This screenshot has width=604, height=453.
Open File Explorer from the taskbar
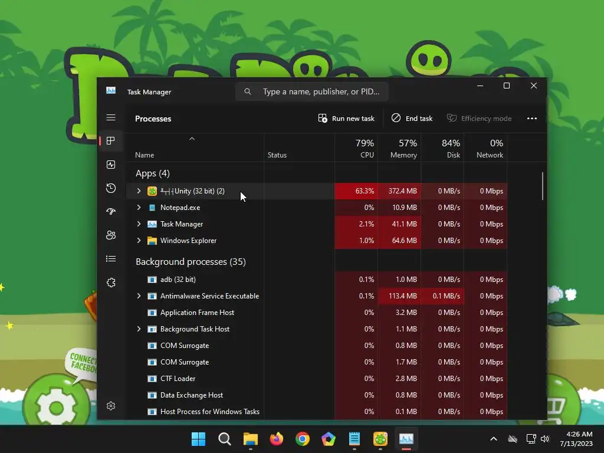(250, 439)
